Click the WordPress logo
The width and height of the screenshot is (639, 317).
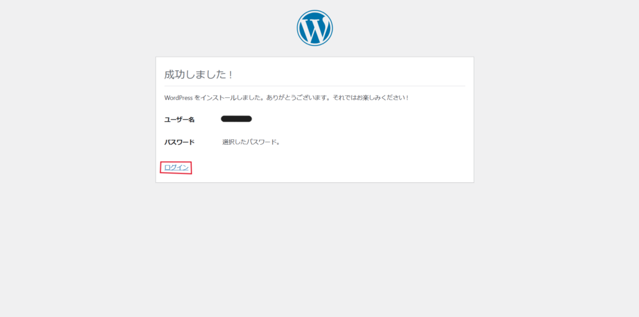click(315, 27)
